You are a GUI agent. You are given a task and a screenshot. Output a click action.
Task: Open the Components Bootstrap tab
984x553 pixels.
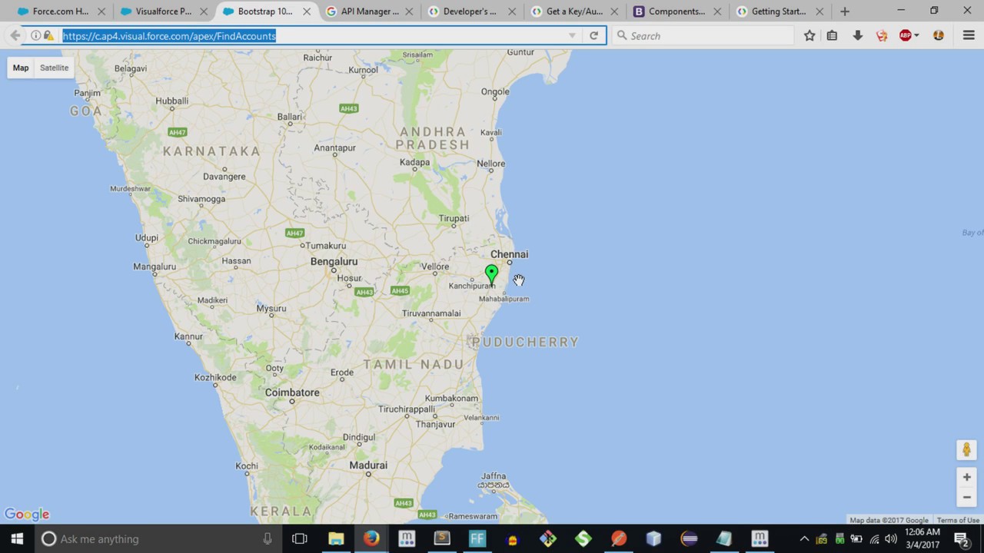(x=676, y=12)
